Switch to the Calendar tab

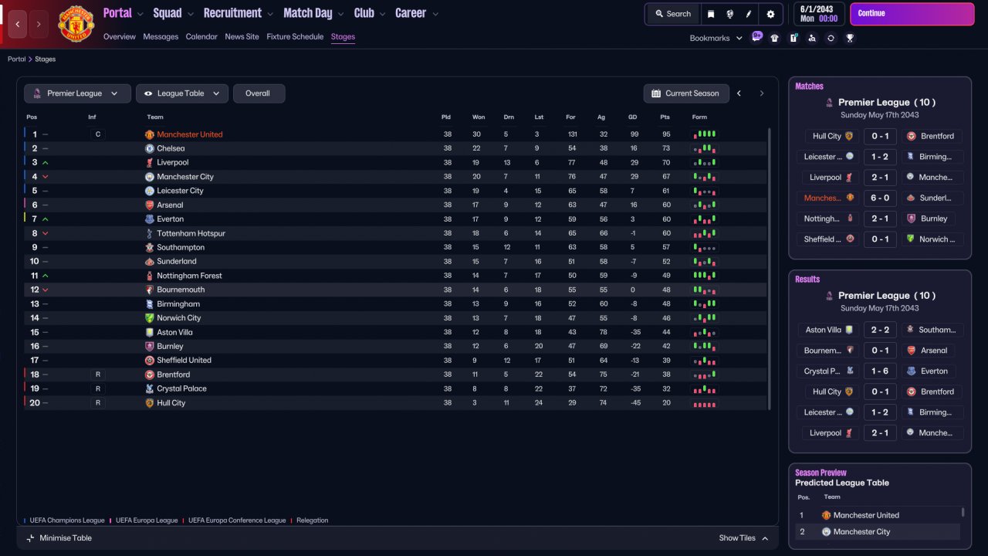(201, 36)
